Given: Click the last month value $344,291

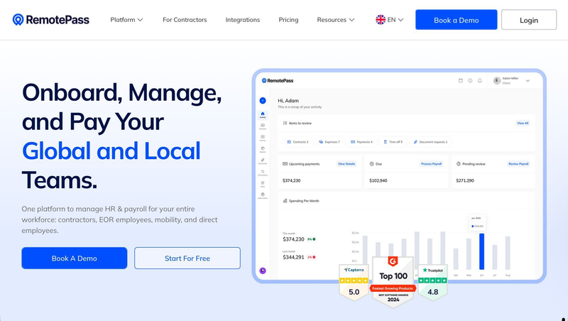Looking at the screenshot, I should tap(293, 257).
